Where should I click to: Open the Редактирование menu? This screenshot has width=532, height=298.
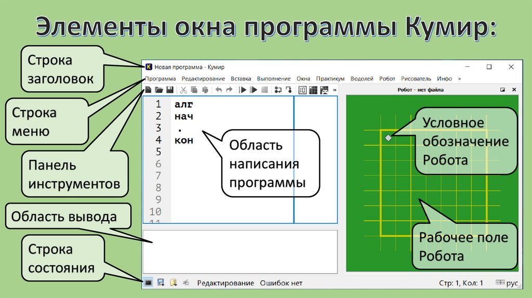(x=203, y=78)
